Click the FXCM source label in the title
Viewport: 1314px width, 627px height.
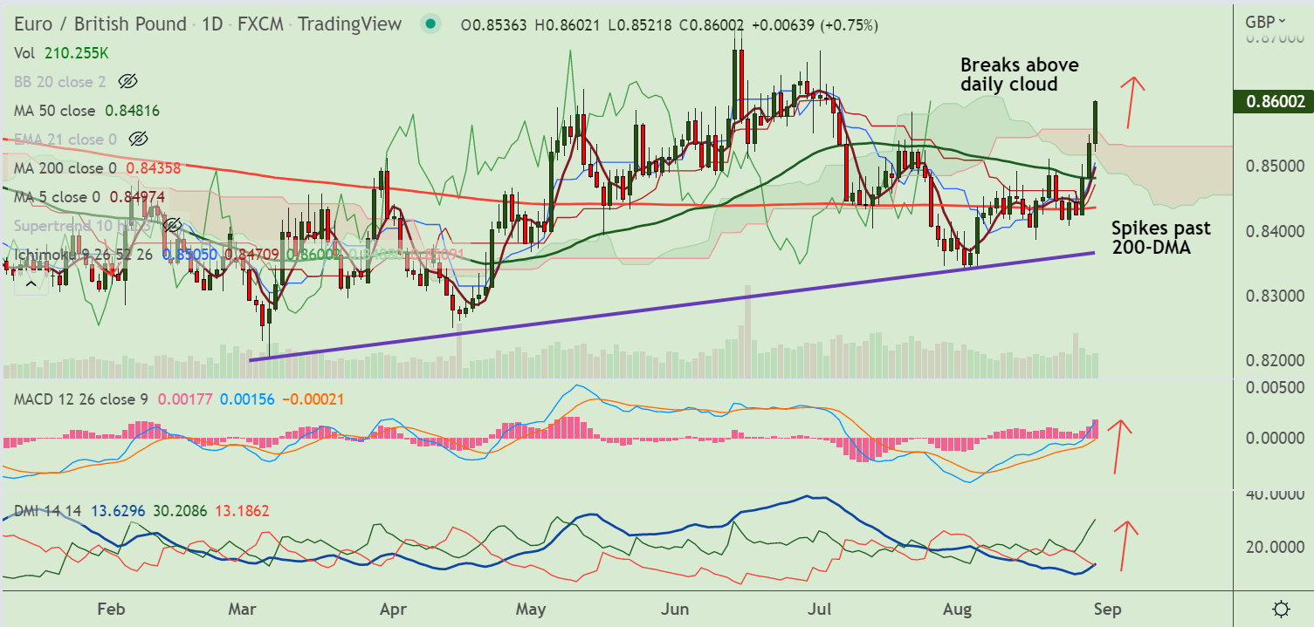259,24
